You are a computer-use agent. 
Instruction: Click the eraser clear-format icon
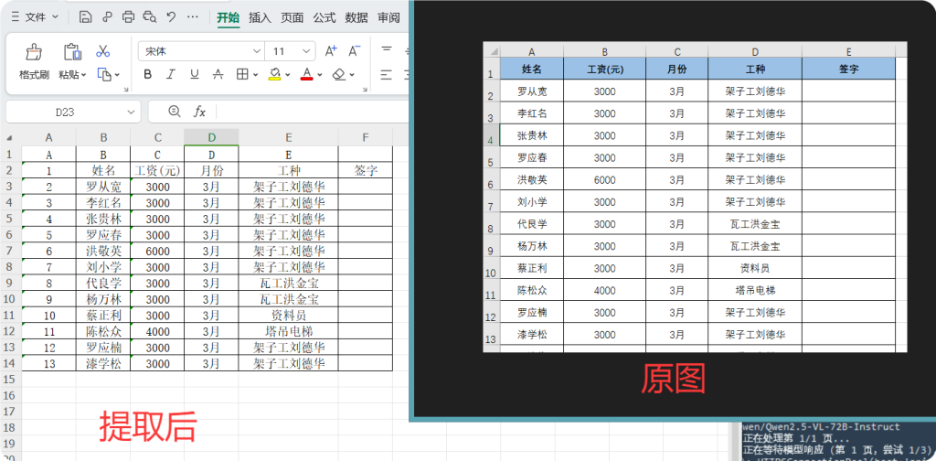tap(339, 75)
